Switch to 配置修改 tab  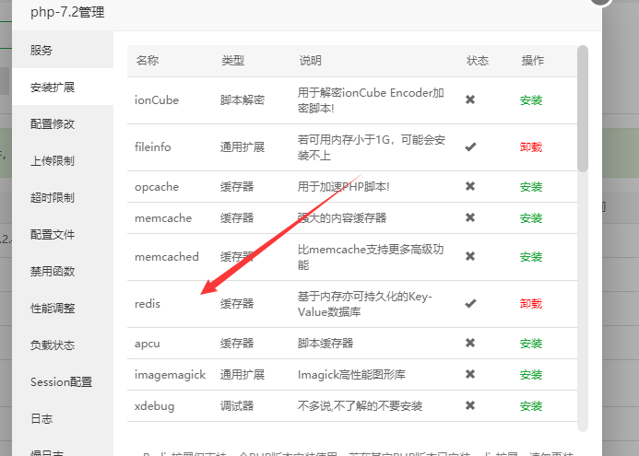(63, 123)
